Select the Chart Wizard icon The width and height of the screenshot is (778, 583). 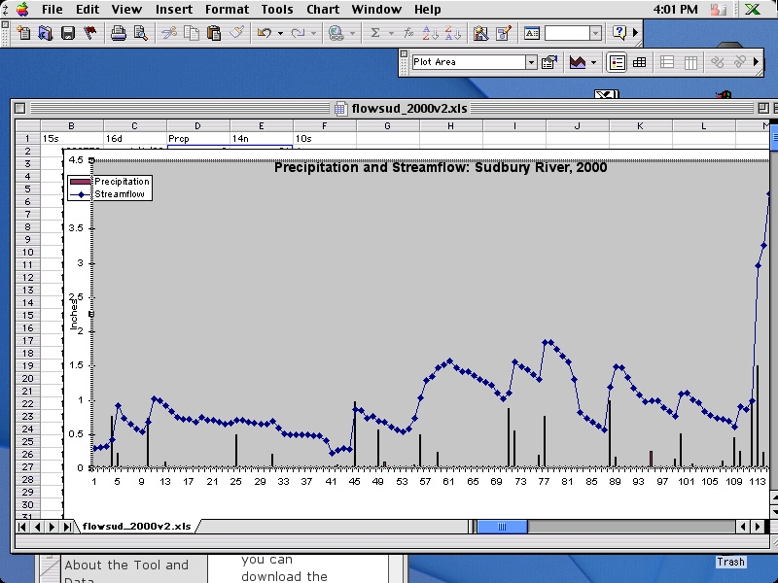479,32
